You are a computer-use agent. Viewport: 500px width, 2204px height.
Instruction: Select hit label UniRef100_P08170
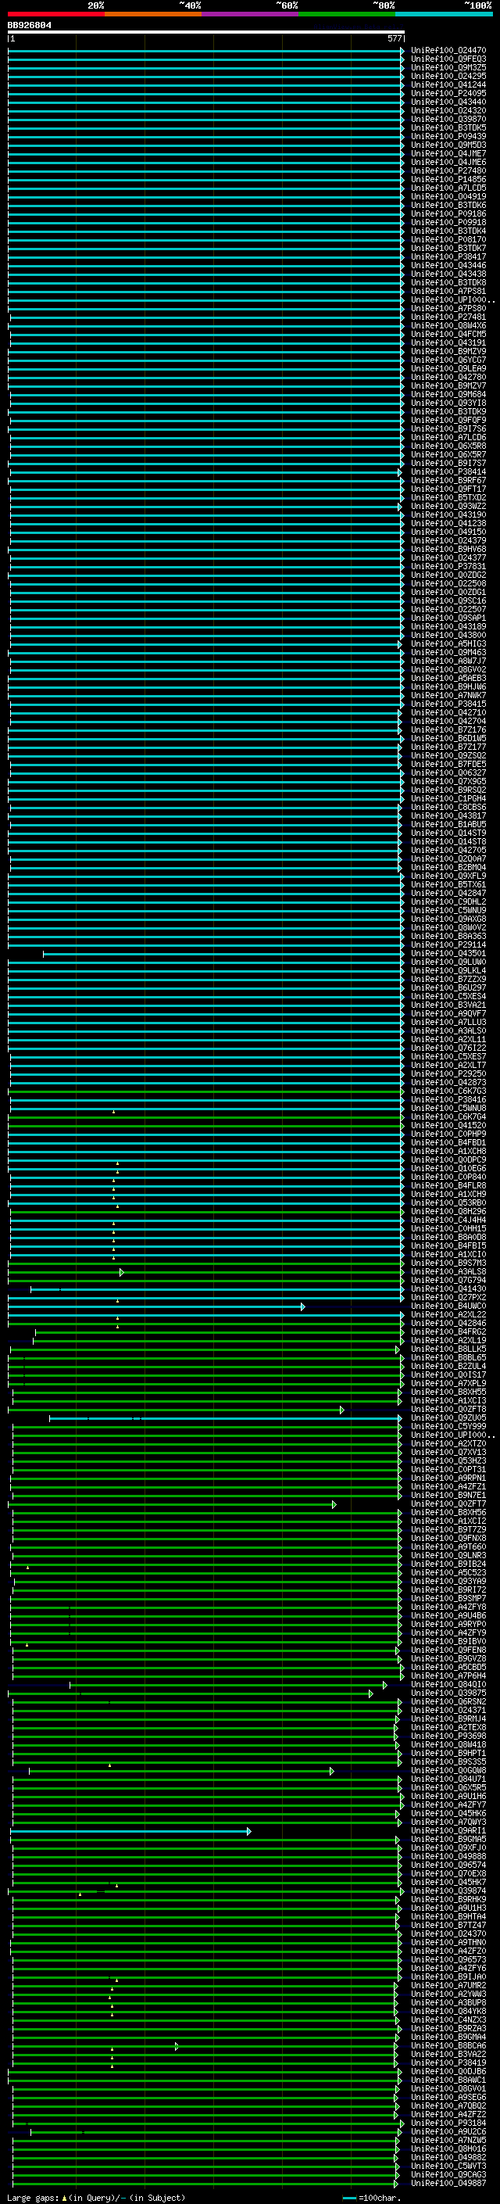(448, 241)
